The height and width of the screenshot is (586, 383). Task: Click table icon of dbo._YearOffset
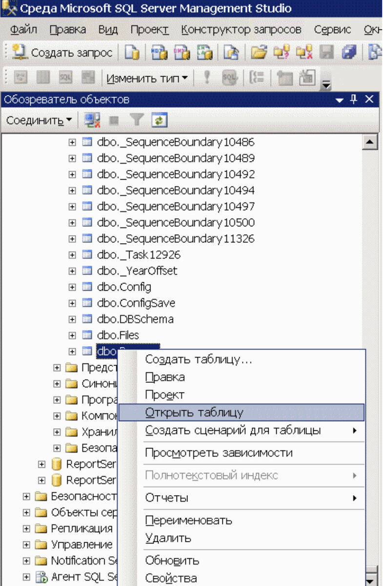coord(87,271)
